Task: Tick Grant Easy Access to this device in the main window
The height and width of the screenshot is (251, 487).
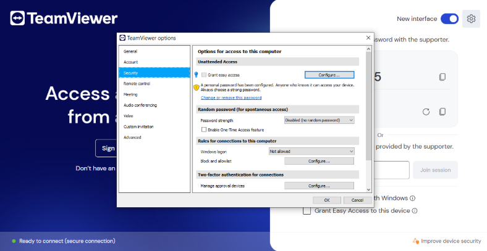Action: pyautogui.click(x=307, y=211)
